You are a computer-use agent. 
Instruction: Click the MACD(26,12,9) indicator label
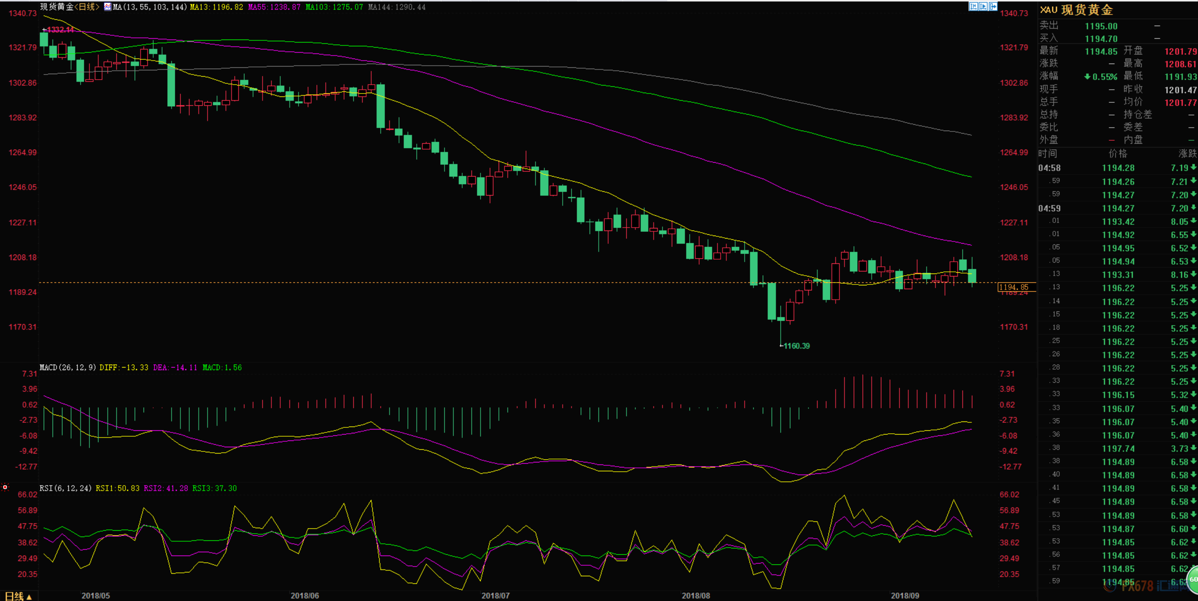(68, 368)
